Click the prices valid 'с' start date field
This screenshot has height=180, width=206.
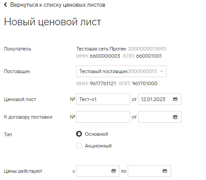(98, 171)
